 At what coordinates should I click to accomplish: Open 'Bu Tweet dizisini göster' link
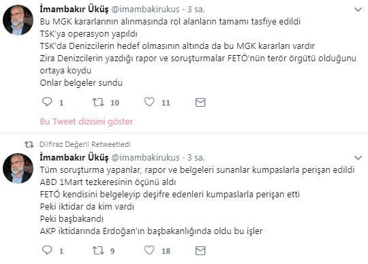point(87,122)
